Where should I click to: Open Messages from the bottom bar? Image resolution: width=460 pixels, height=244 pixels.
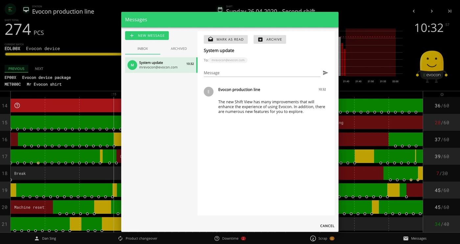click(x=415, y=238)
